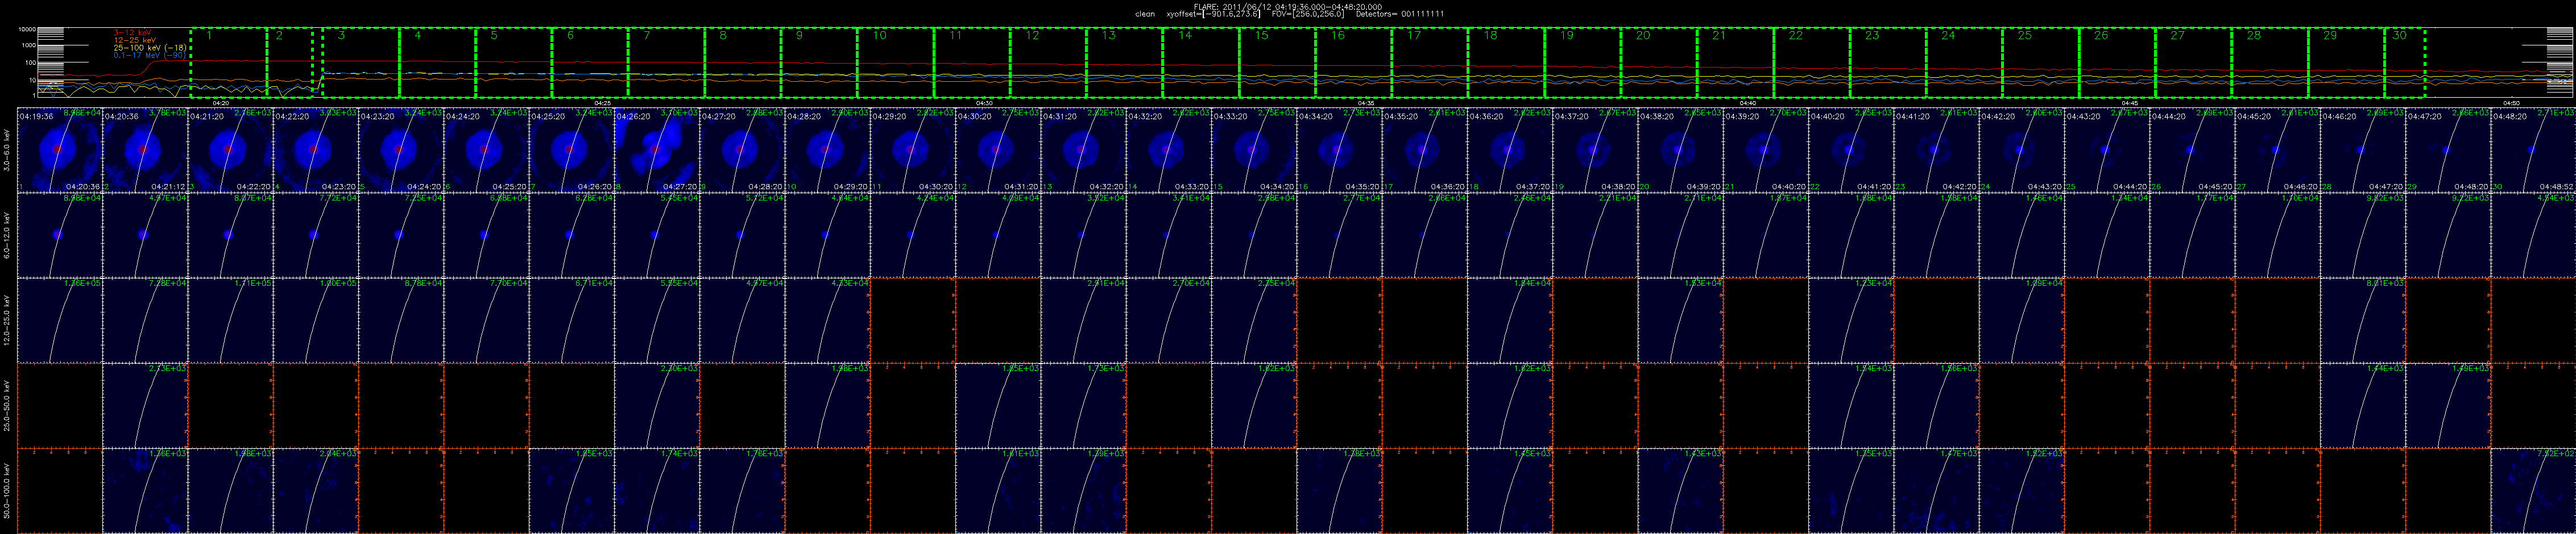Click the blue '0.1-17 MeV (-90)' legend entry
Image resolution: width=2576 pixels, height=534 pixels.
click(x=150, y=55)
